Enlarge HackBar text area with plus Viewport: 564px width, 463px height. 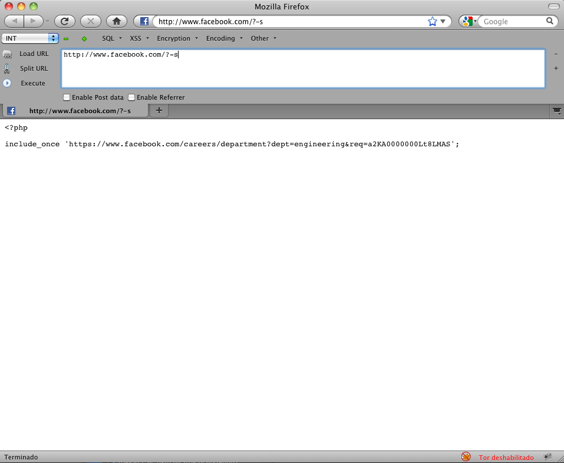[x=556, y=68]
